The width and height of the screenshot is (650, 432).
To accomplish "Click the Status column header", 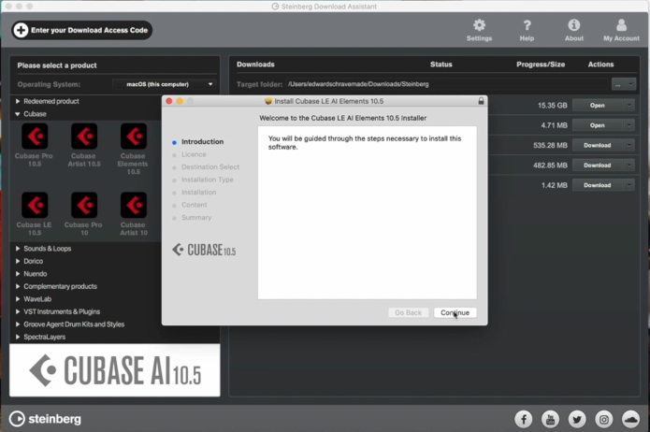I will [441, 65].
